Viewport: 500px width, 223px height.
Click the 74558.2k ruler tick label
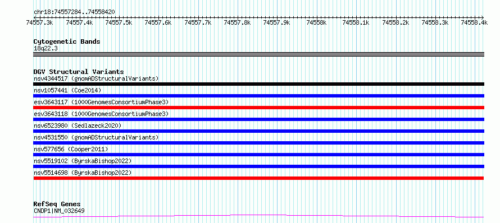(x=396, y=22)
